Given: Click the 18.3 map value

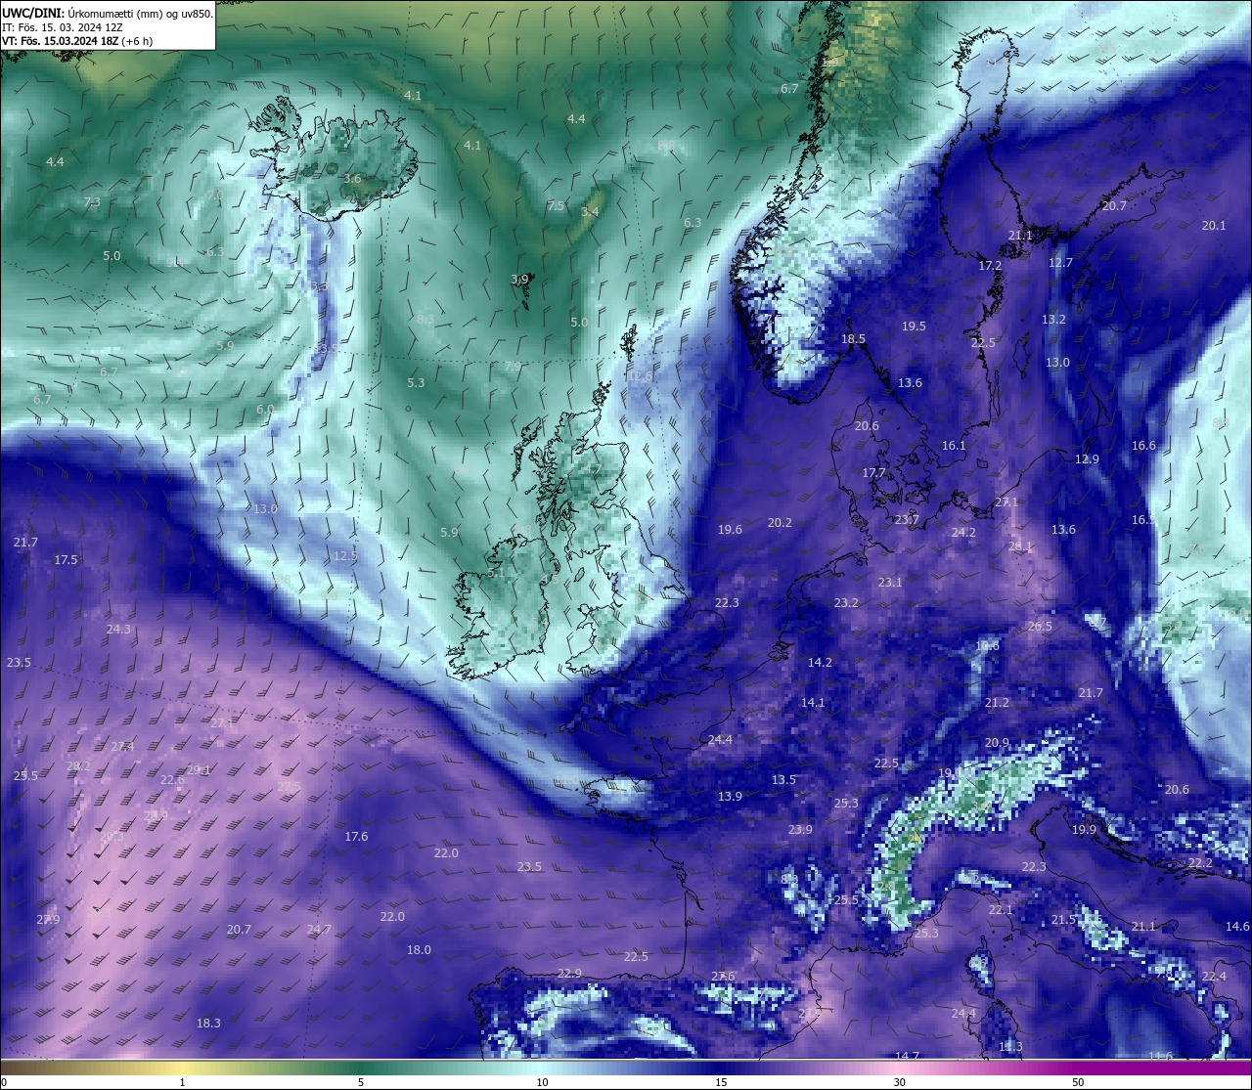Looking at the screenshot, I should click(x=208, y=1024).
